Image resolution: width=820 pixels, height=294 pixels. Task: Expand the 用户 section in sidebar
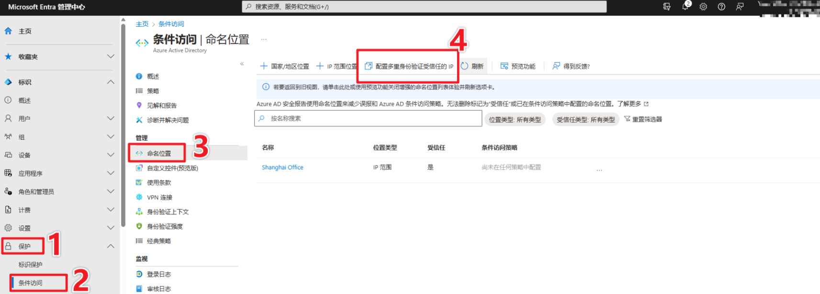111,118
